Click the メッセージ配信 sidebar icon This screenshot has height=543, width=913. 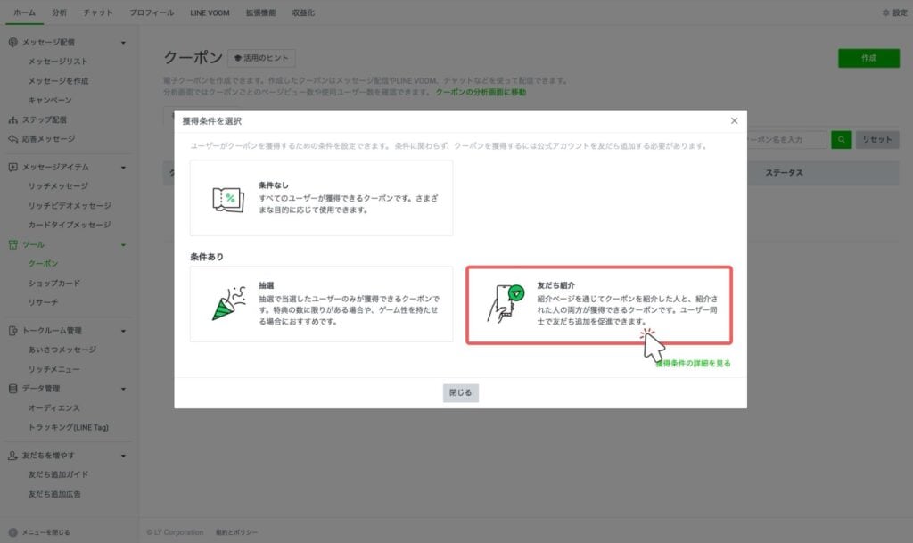[x=12, y=42]
